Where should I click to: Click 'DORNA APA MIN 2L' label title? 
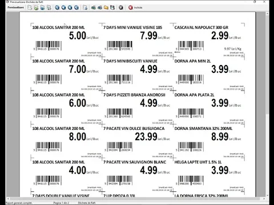point(192,61)
